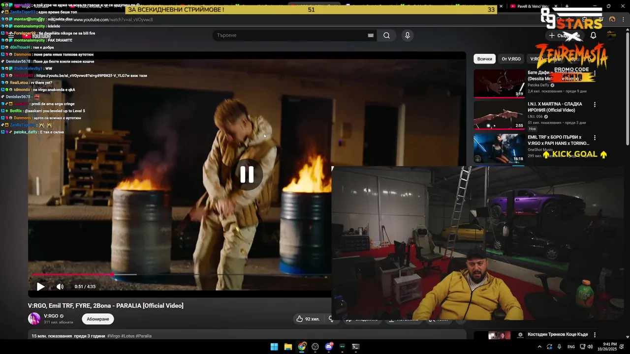Click the taskbar volume icon
Screen dimensions: 630x354
pyautogui.click(x=590, y=347)
